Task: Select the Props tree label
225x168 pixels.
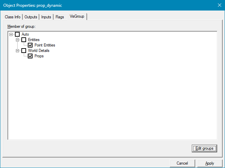Action: click(39, 56)
